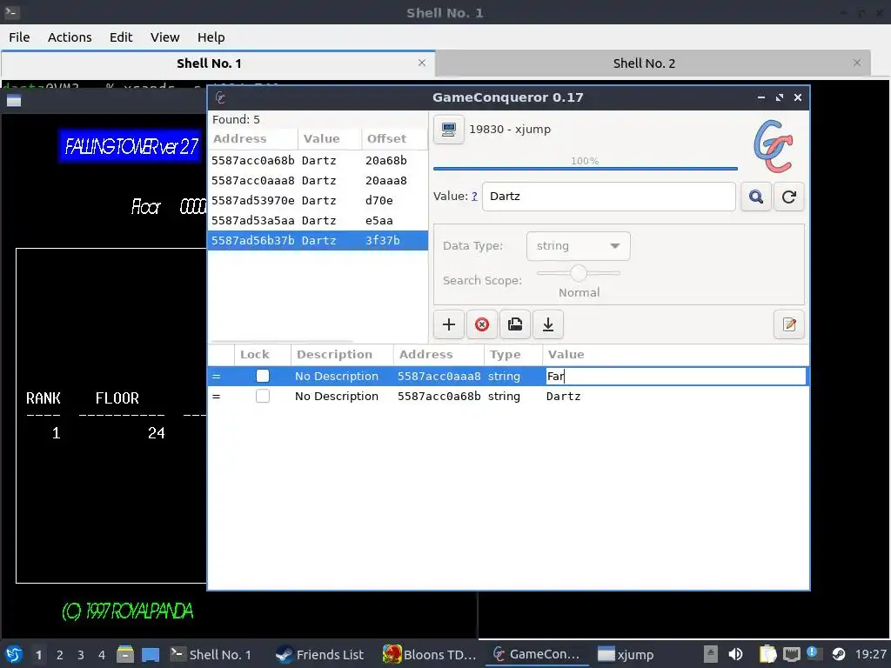Click the Dartz value in cheat list
Image resolution: width=891 pixels, height=668 pixels.
point(563,397)
